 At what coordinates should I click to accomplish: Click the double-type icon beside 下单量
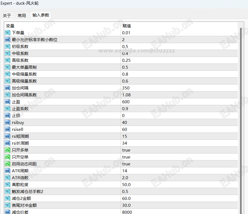(7, 33)
